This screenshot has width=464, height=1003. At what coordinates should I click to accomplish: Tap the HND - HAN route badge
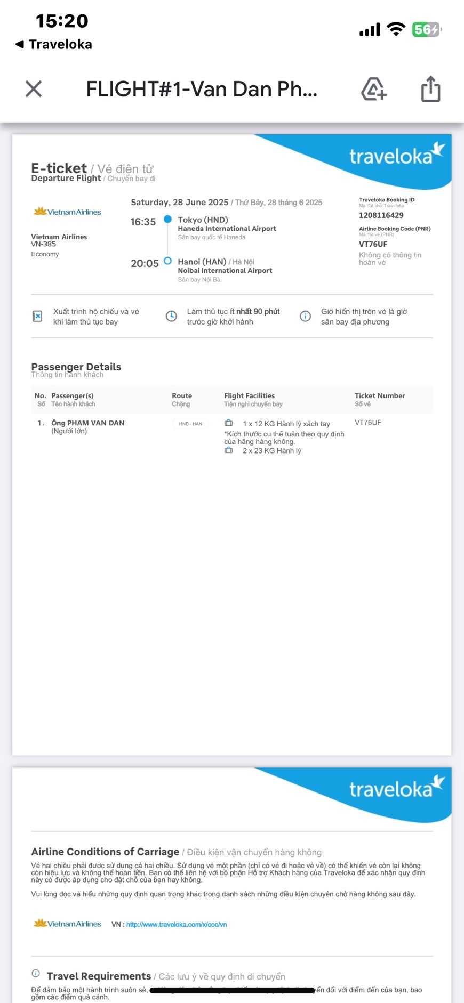pos(190,424)
